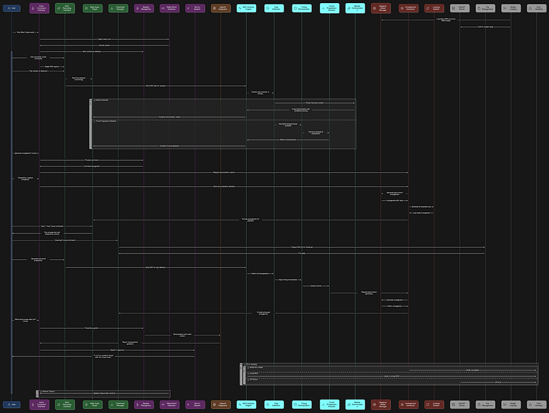Click the mic icon in top Speech Recognition node
The image size is (549, 413).
click(138, 8)
